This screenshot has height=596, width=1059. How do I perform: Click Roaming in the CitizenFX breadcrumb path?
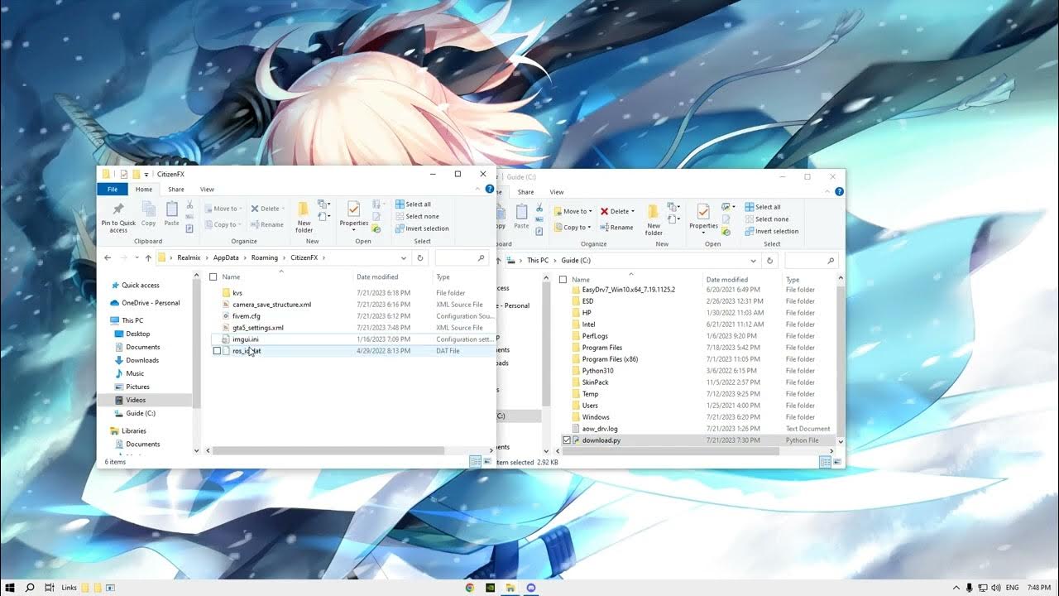point(266,257)
